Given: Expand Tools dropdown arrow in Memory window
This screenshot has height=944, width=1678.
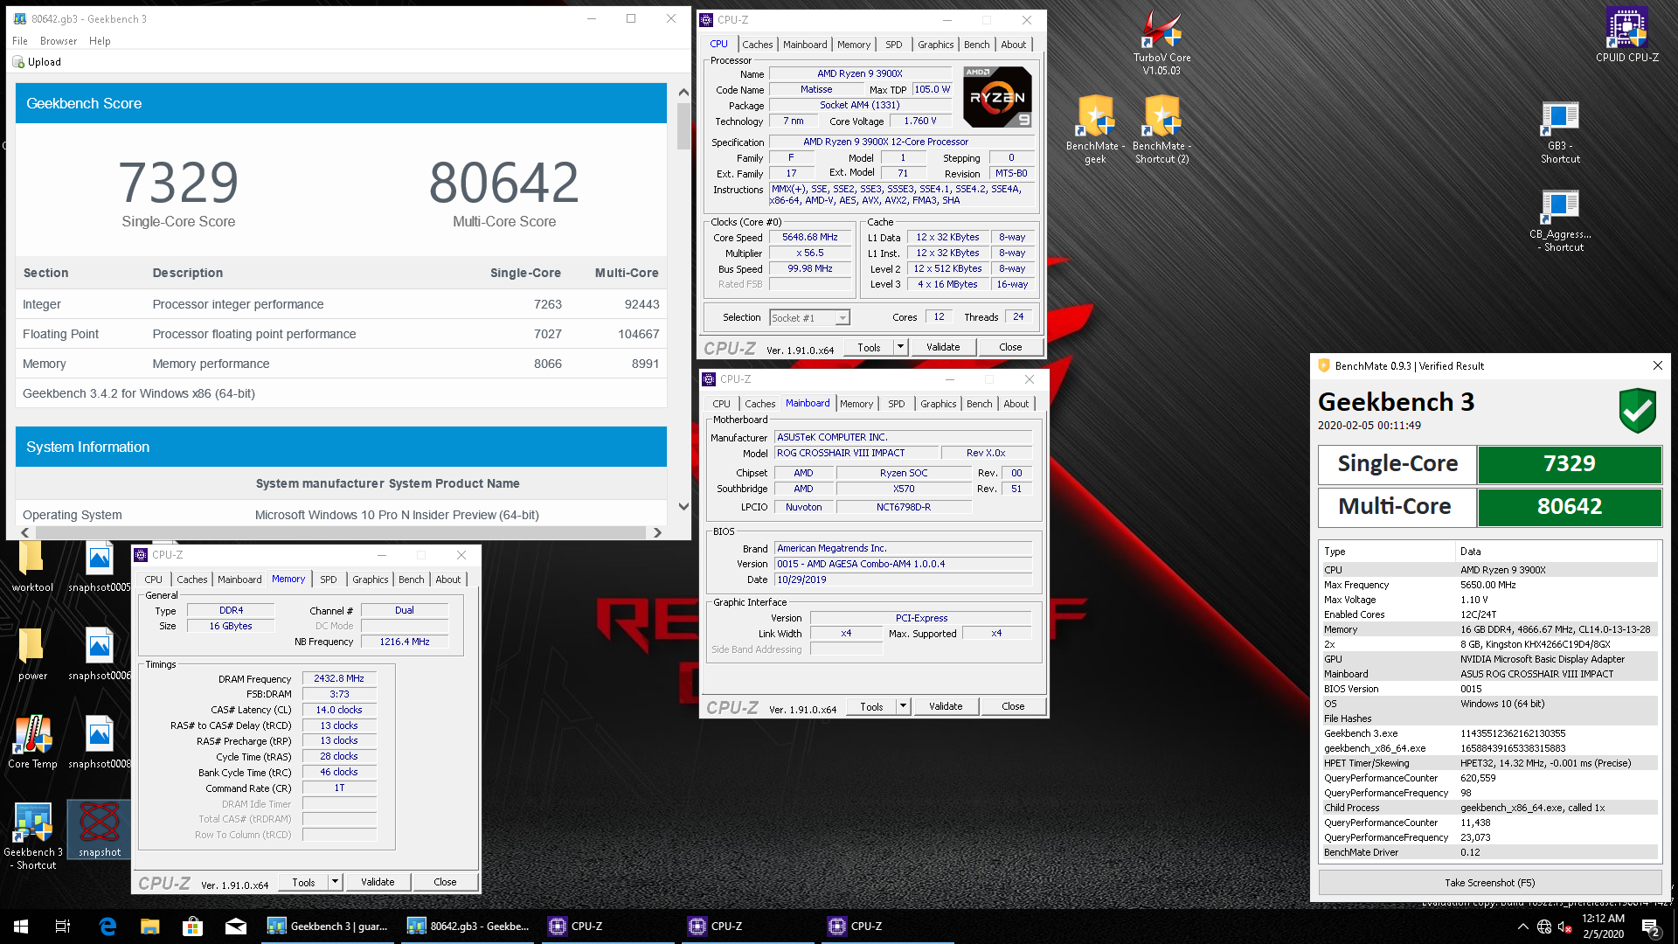Looking at the screenshot, I should [x=335, y=882].
